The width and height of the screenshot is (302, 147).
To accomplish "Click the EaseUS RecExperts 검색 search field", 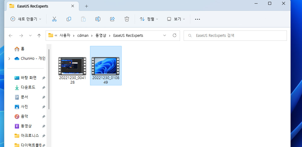I will click(x=235, y=36).
